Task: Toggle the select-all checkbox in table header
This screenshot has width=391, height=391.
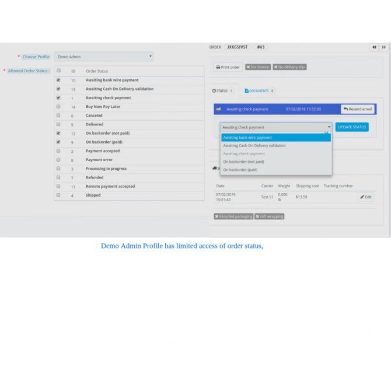Action: (58, 71)
